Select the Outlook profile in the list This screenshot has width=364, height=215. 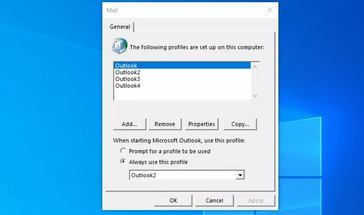[182, 66]
